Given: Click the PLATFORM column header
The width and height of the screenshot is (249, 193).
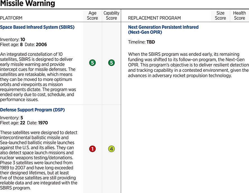Looking at the screenshot, I should coord(11,18).
